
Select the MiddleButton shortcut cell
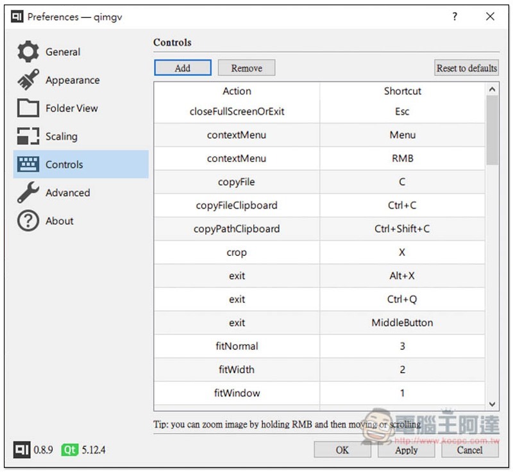tap(403, 323)
